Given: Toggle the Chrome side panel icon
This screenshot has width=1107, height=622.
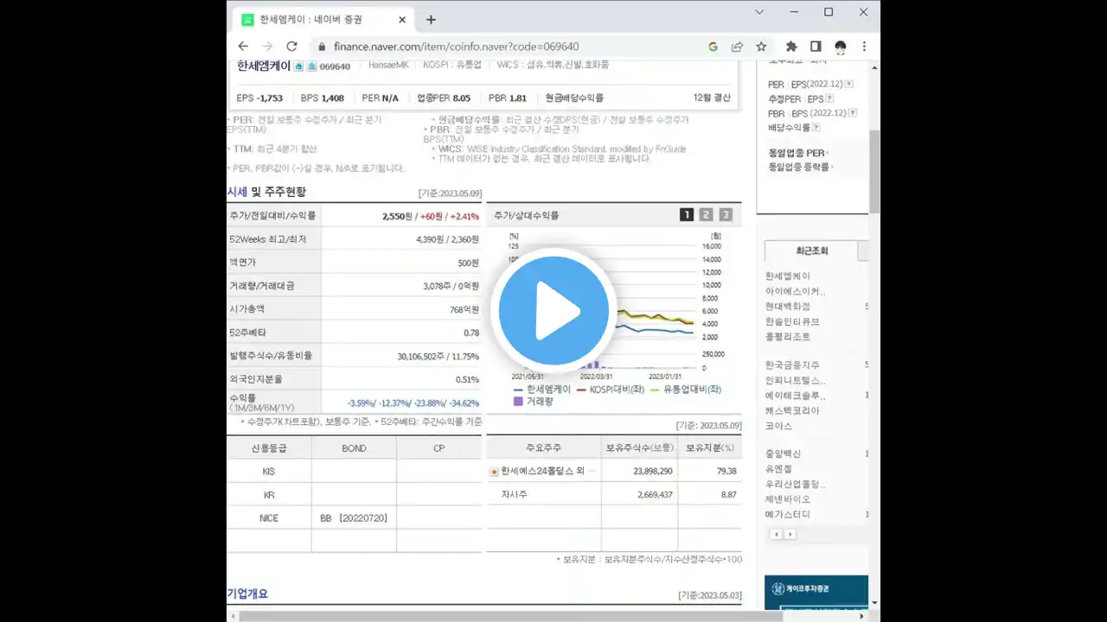Looking at the screenshot, I should [x=816, y=47].
